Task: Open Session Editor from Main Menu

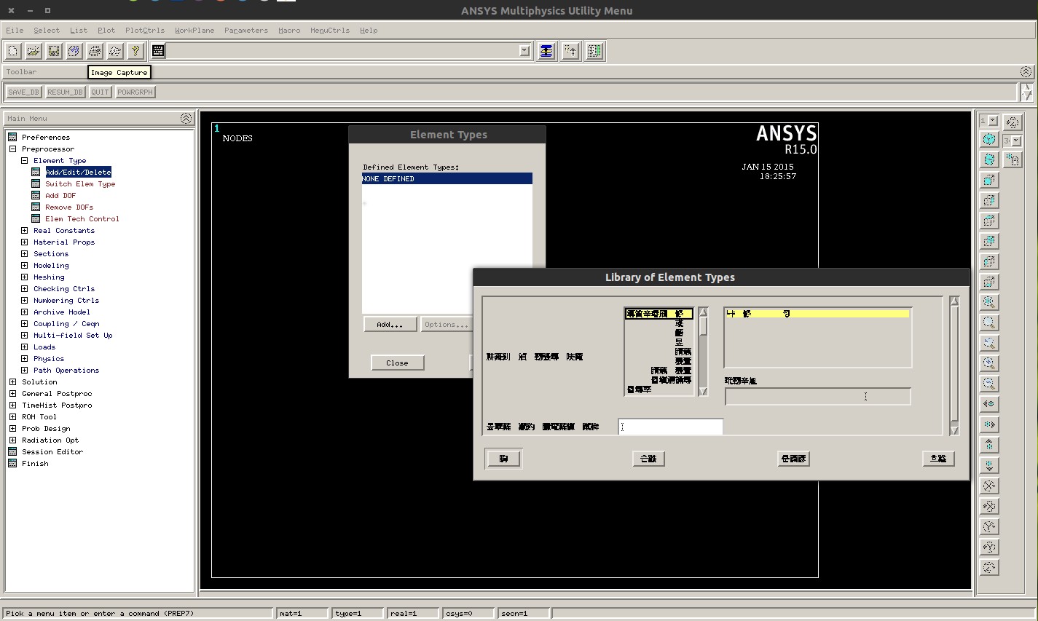Action: coord(52,451)
